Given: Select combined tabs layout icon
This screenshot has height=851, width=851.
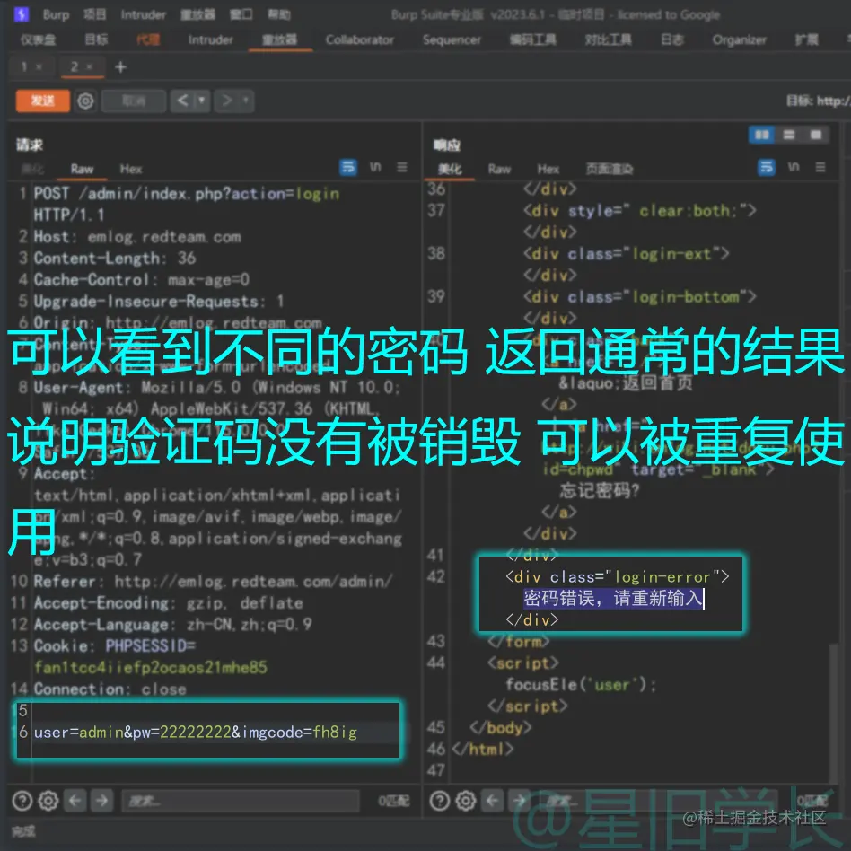Looking at the screenshot, I should click(x=815, y=135).
